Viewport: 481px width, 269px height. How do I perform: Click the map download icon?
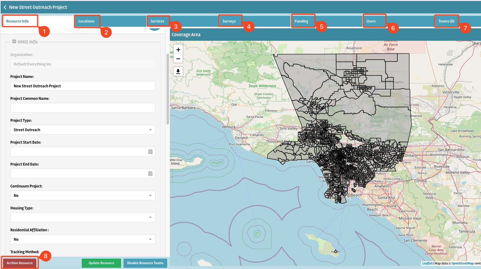pyautogui.click(x=178, y=72)
